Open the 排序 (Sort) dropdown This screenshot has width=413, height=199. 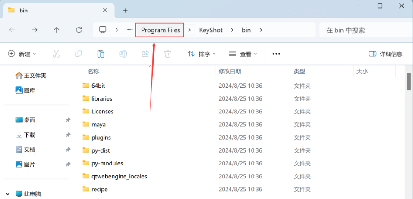tap(202, 54)
